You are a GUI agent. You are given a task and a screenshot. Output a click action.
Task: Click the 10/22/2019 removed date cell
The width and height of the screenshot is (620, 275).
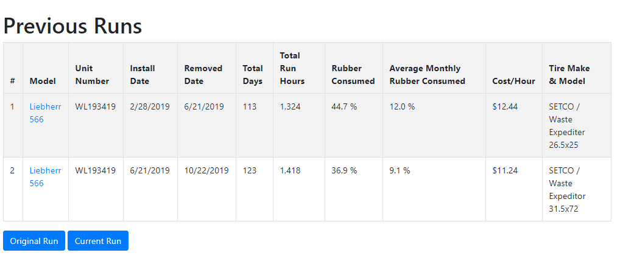[206, 170]
